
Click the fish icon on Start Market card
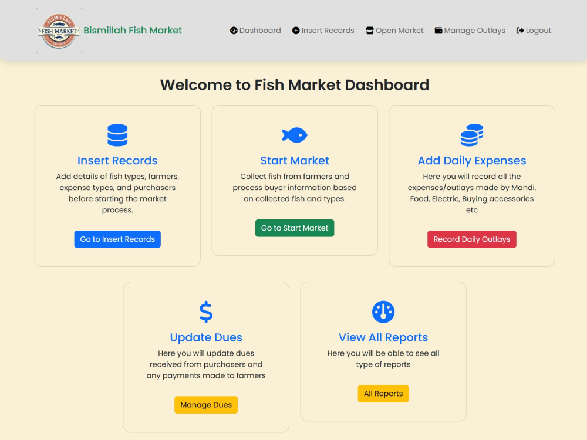pos(295,135)
